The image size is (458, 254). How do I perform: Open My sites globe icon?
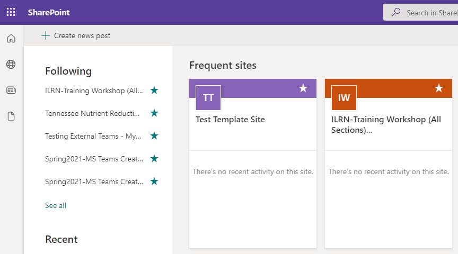tap(11, 65)
